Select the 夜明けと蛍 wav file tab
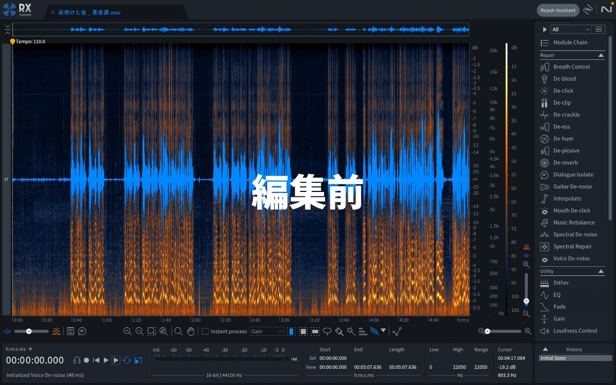Screen dimensions: 616x385 90,13
